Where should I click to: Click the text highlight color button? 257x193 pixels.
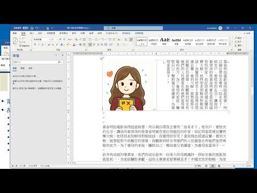coord(67,44)
